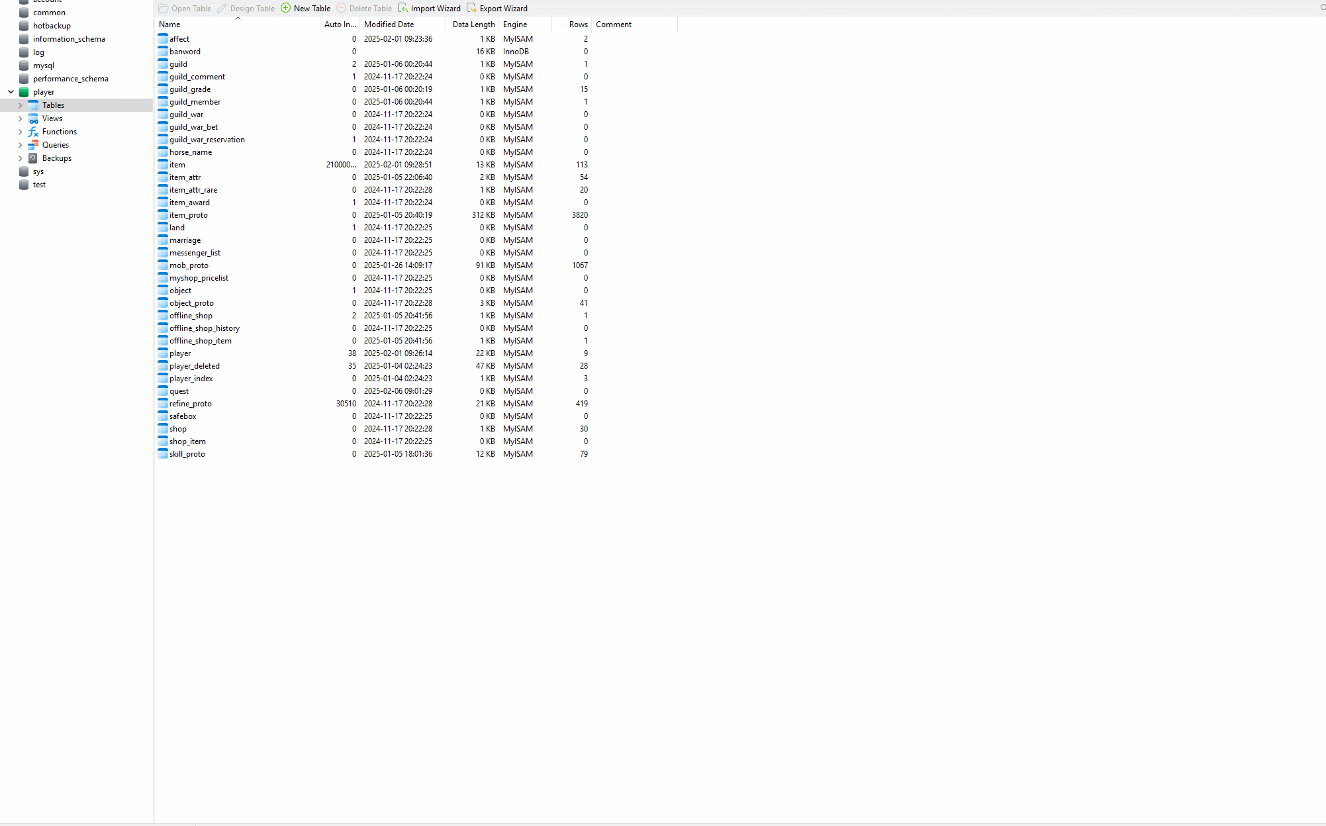Screen dimensions: 1326x826
Task: Click the New Table icon
Action: click(x=286, y=8)
